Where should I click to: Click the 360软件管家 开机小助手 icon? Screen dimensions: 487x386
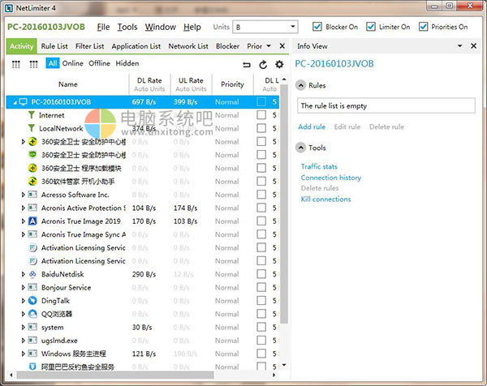pyautogui.click(x=32, y=181)
